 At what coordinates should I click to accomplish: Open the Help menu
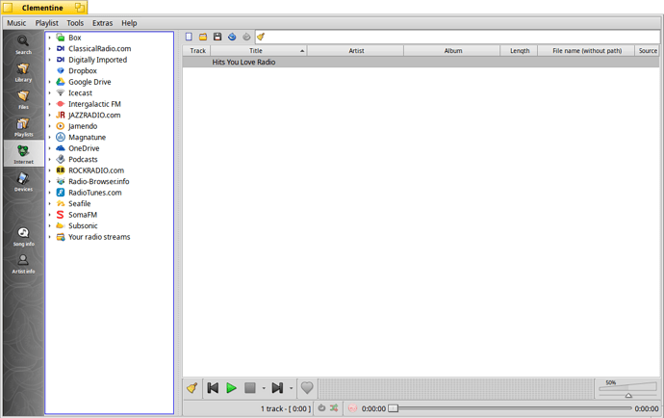coord(129,23)
